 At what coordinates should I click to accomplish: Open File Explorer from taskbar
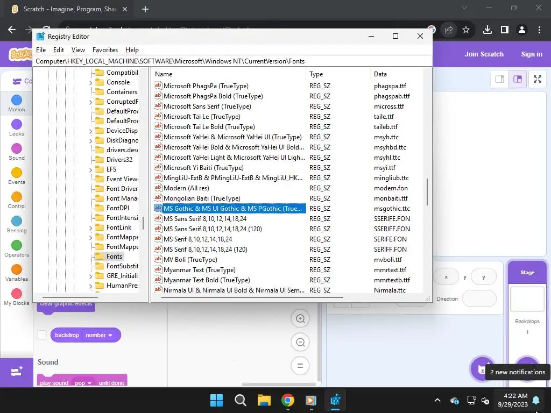pos(264,400)
